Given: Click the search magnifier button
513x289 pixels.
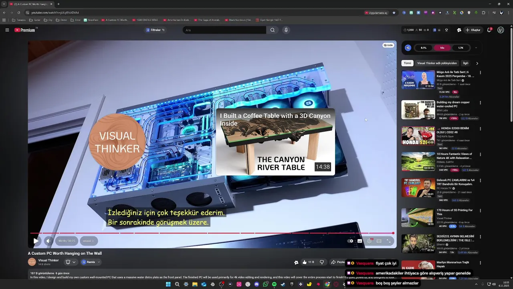Looking at the screenshot, I should click(x=273, y=30).
